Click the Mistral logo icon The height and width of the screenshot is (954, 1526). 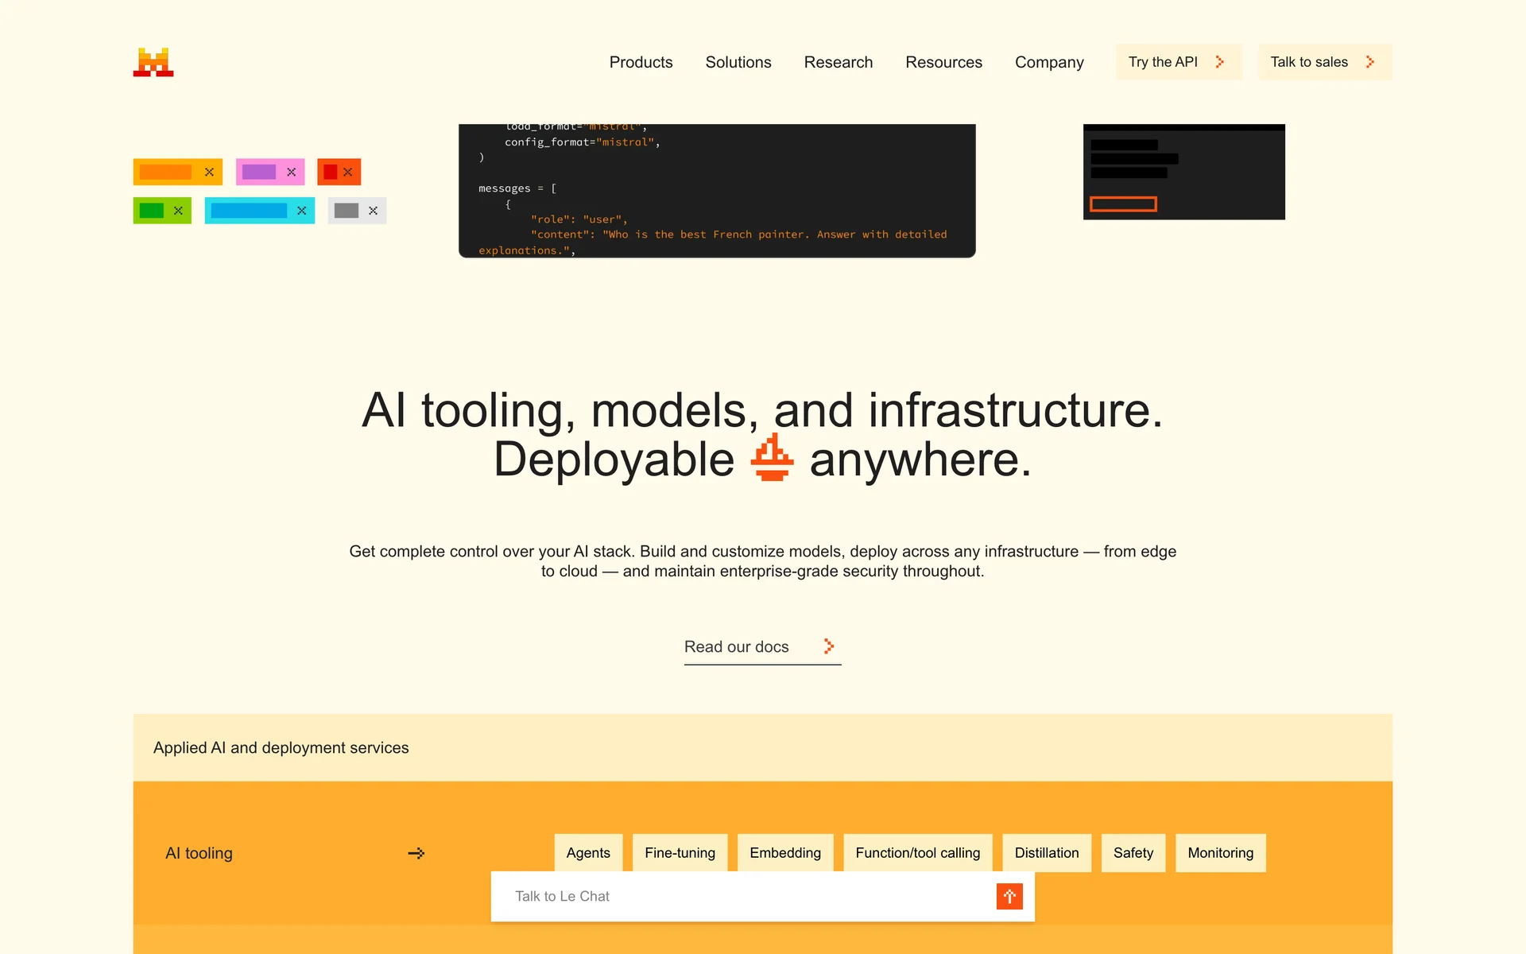coord(153,62)
